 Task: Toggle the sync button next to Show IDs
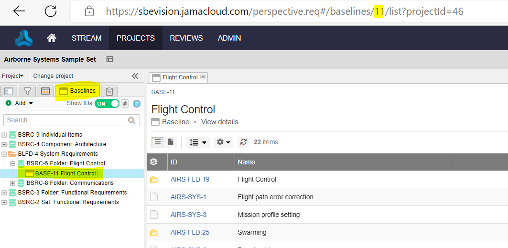(x=125, y=103)
